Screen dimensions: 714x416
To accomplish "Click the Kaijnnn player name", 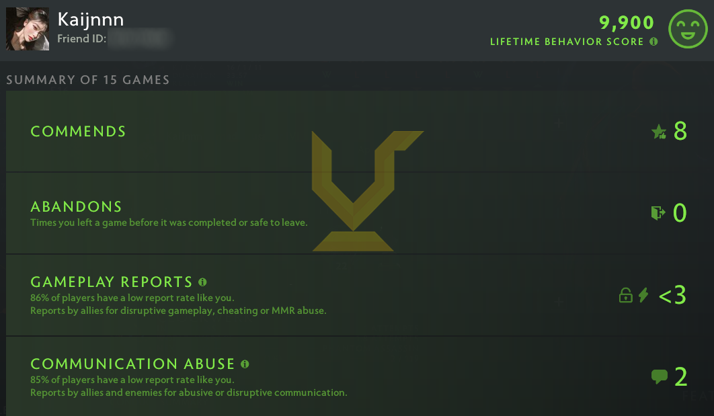I will 91,19.
